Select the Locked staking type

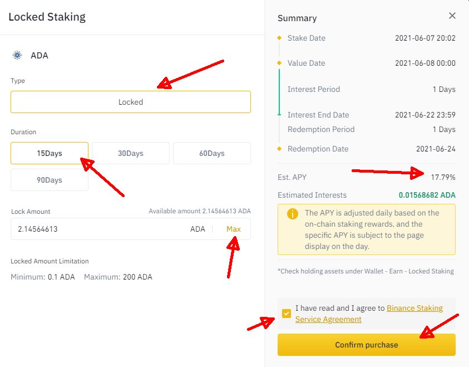[x=131, y=102]
